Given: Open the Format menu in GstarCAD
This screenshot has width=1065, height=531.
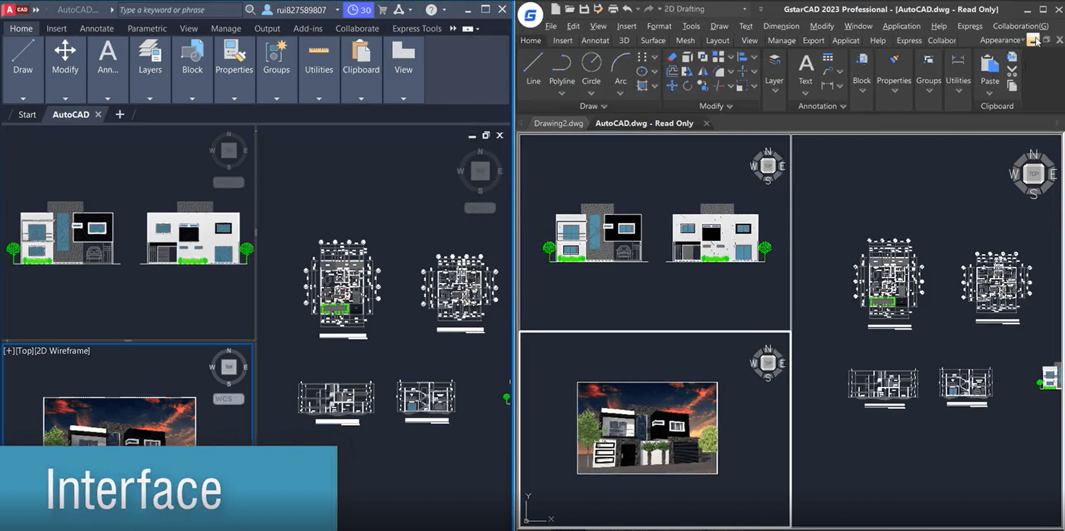Looking at the screenshot, I should (x=659, y=26).
